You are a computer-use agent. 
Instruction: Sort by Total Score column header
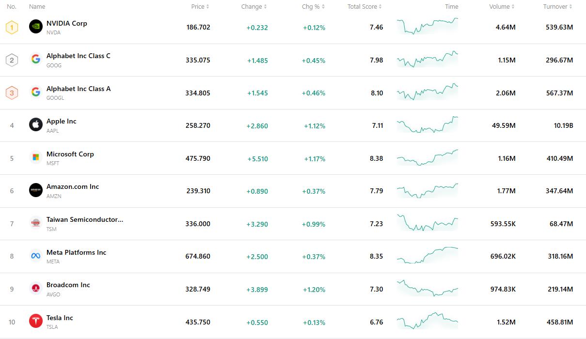364,7
